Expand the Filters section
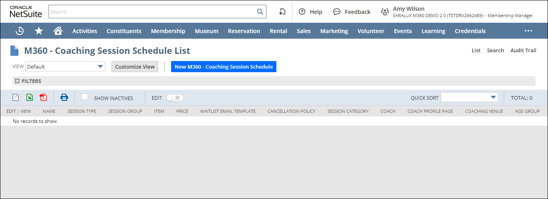 pos(17,81)
